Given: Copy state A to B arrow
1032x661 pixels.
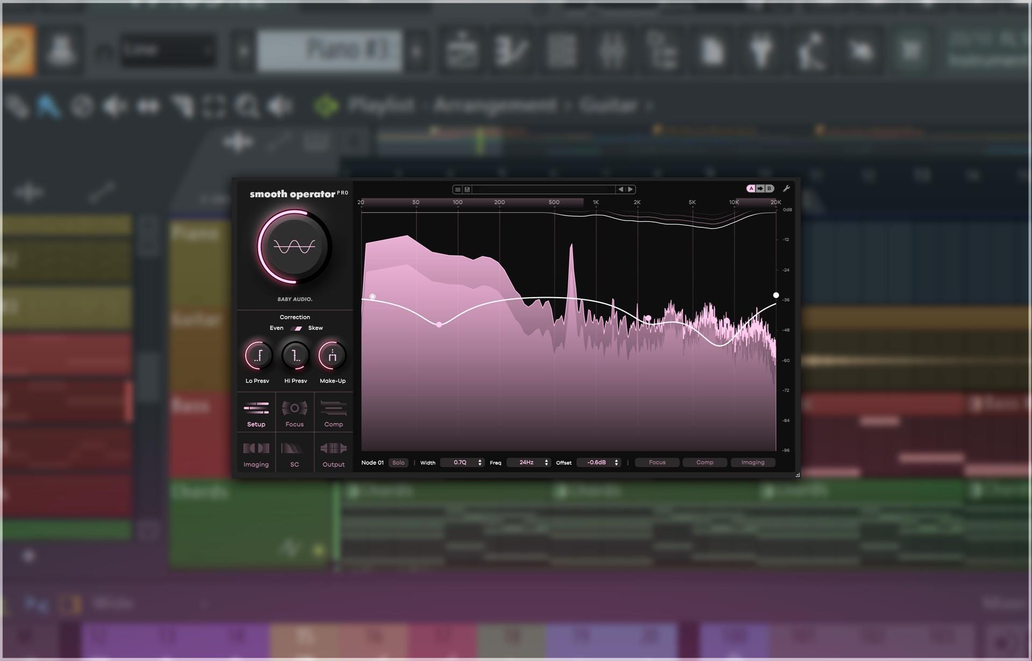Looking at the screenshot, I should pyautogui.click(x=760, y=189).
